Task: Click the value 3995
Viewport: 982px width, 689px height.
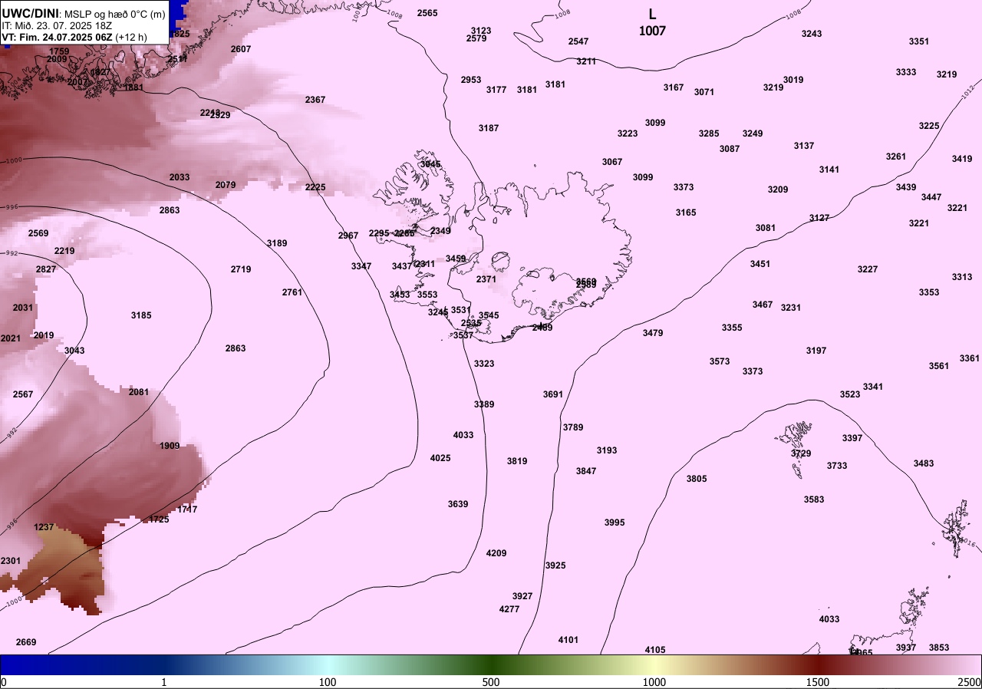Action: tap(615, 523)
